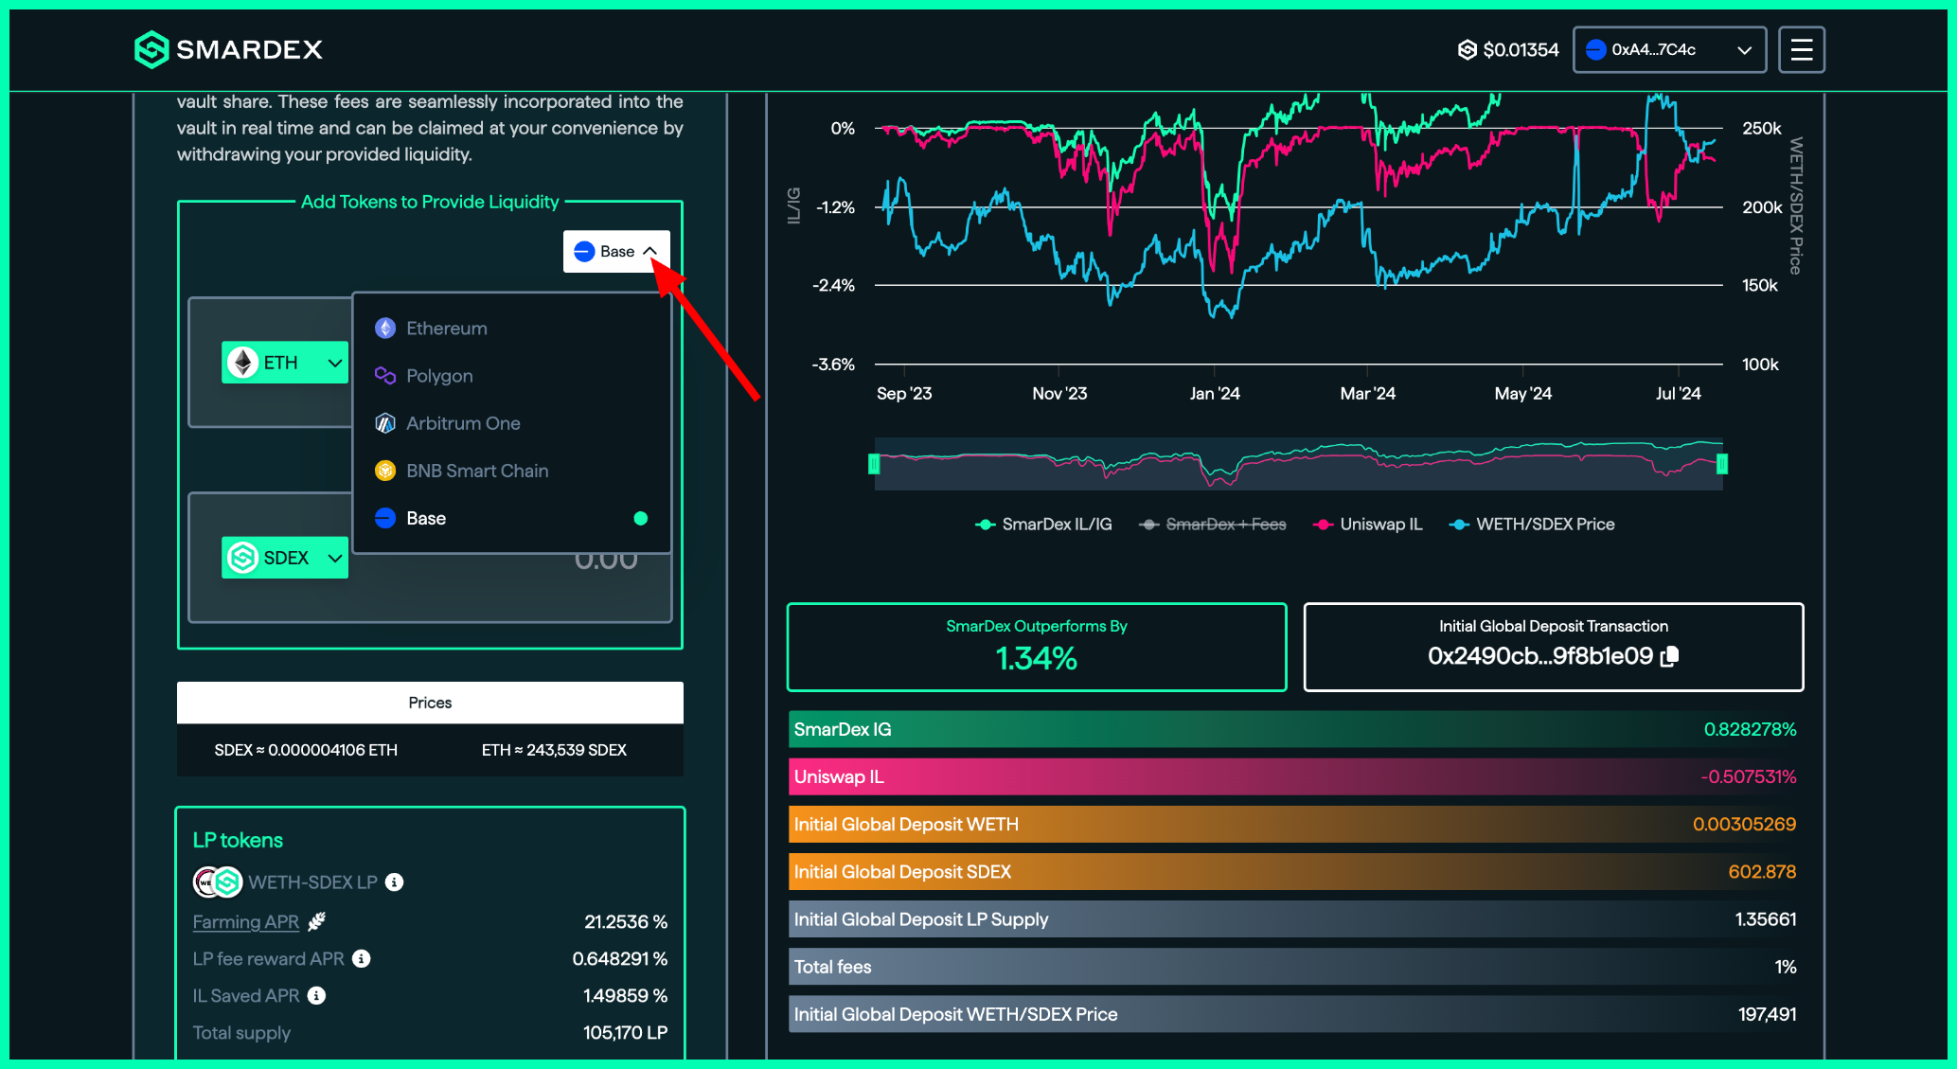The height and width of the screenshot is (1069, 1957).
Task: Click info icon beside IL Saved APR
Action: tap(317, 996)
